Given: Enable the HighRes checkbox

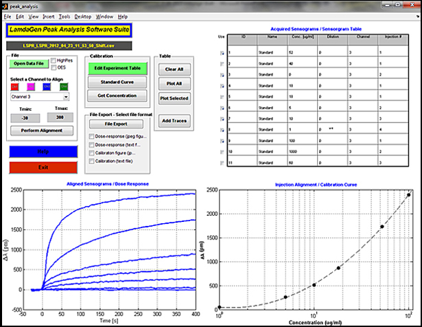Looking at the screenshot, I should tap(54, 60).
